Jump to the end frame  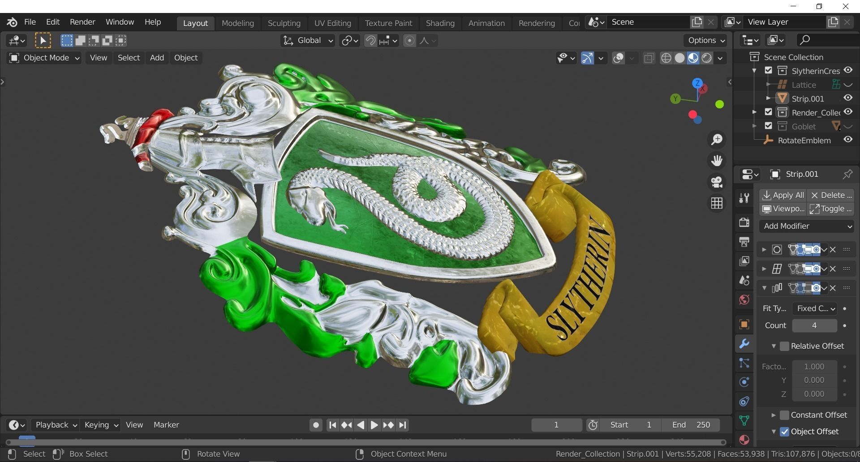click(x=403, y=425)
